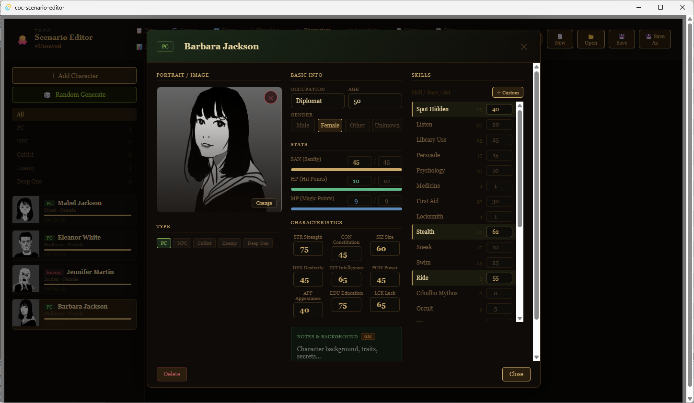Click the current HP value field
The width and height of the screenshot is (694, 403).
click(359, 181)
